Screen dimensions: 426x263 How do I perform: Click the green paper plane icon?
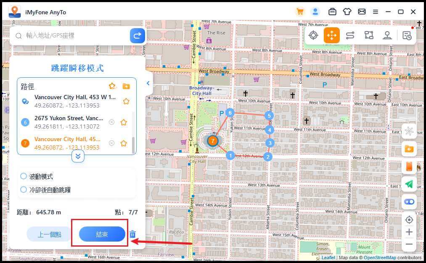(x=409, y=184)
